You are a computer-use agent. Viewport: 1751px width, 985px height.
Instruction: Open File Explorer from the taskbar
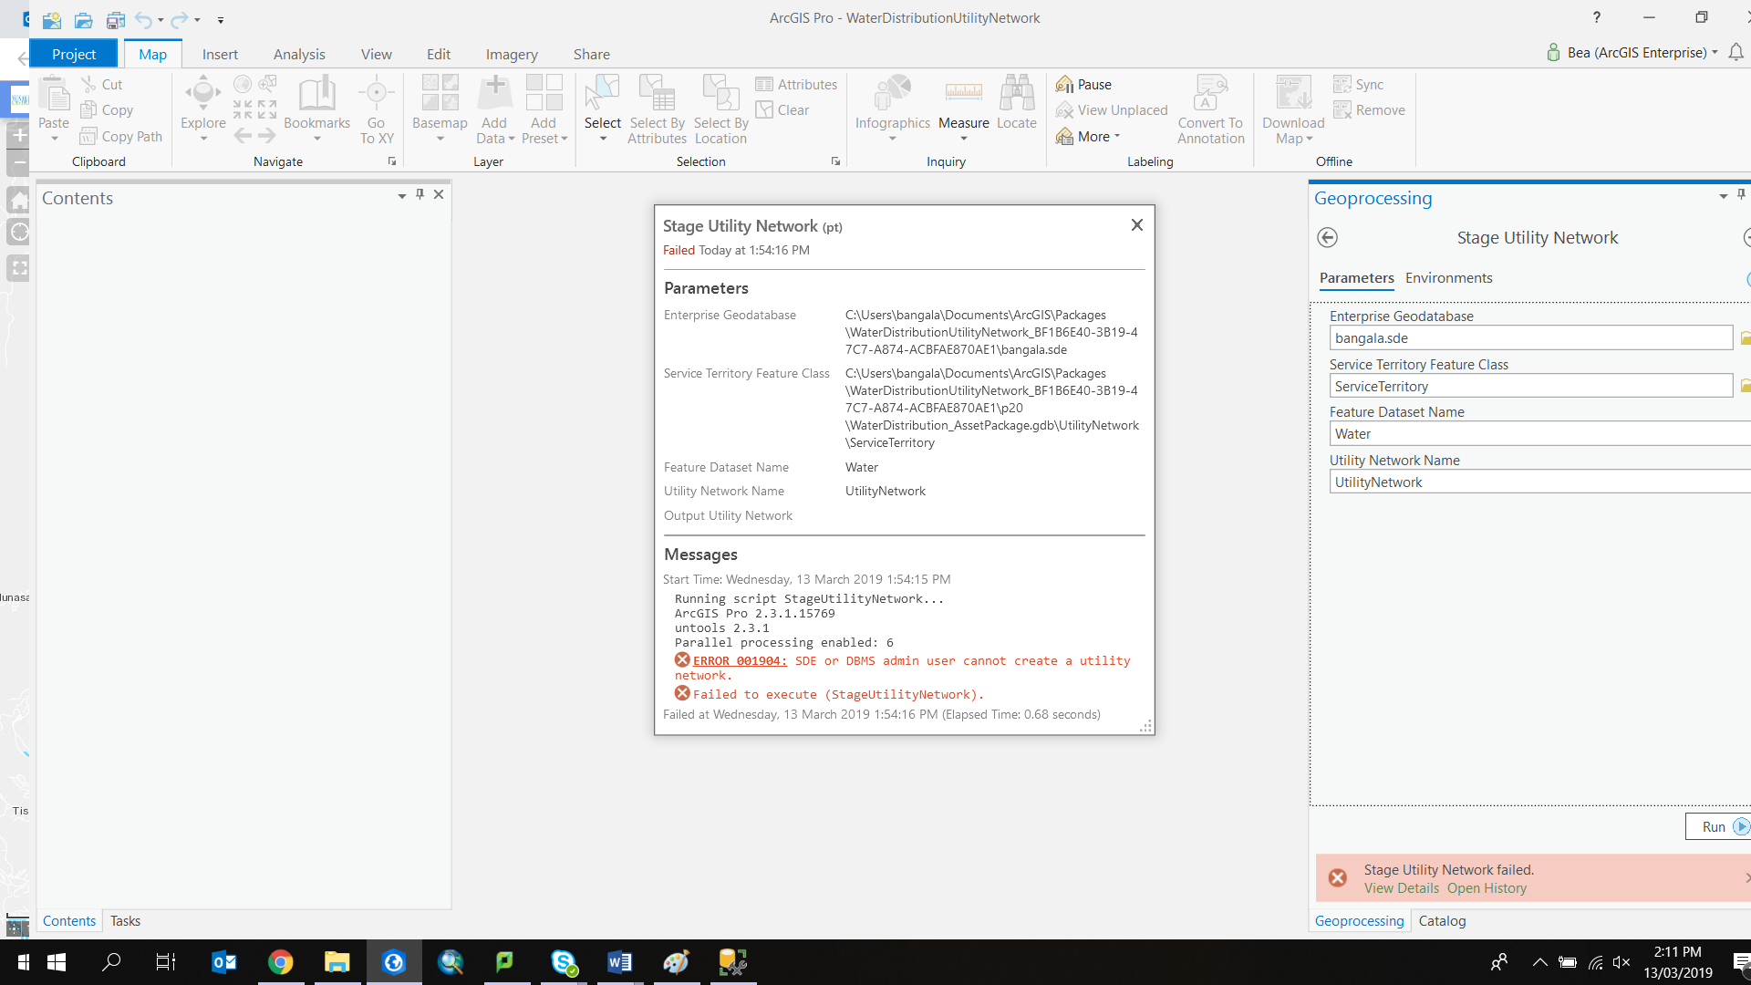(337, 962)
